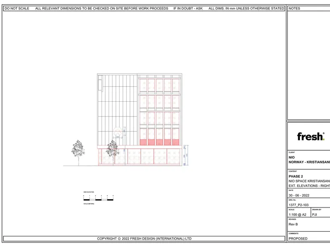330x247 pixels.
Task: Click the tree at far left of elevation
Action: coord(78,153)
